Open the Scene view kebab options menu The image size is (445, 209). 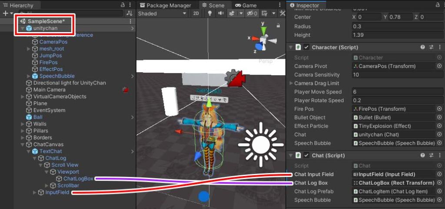coord(280,5)
